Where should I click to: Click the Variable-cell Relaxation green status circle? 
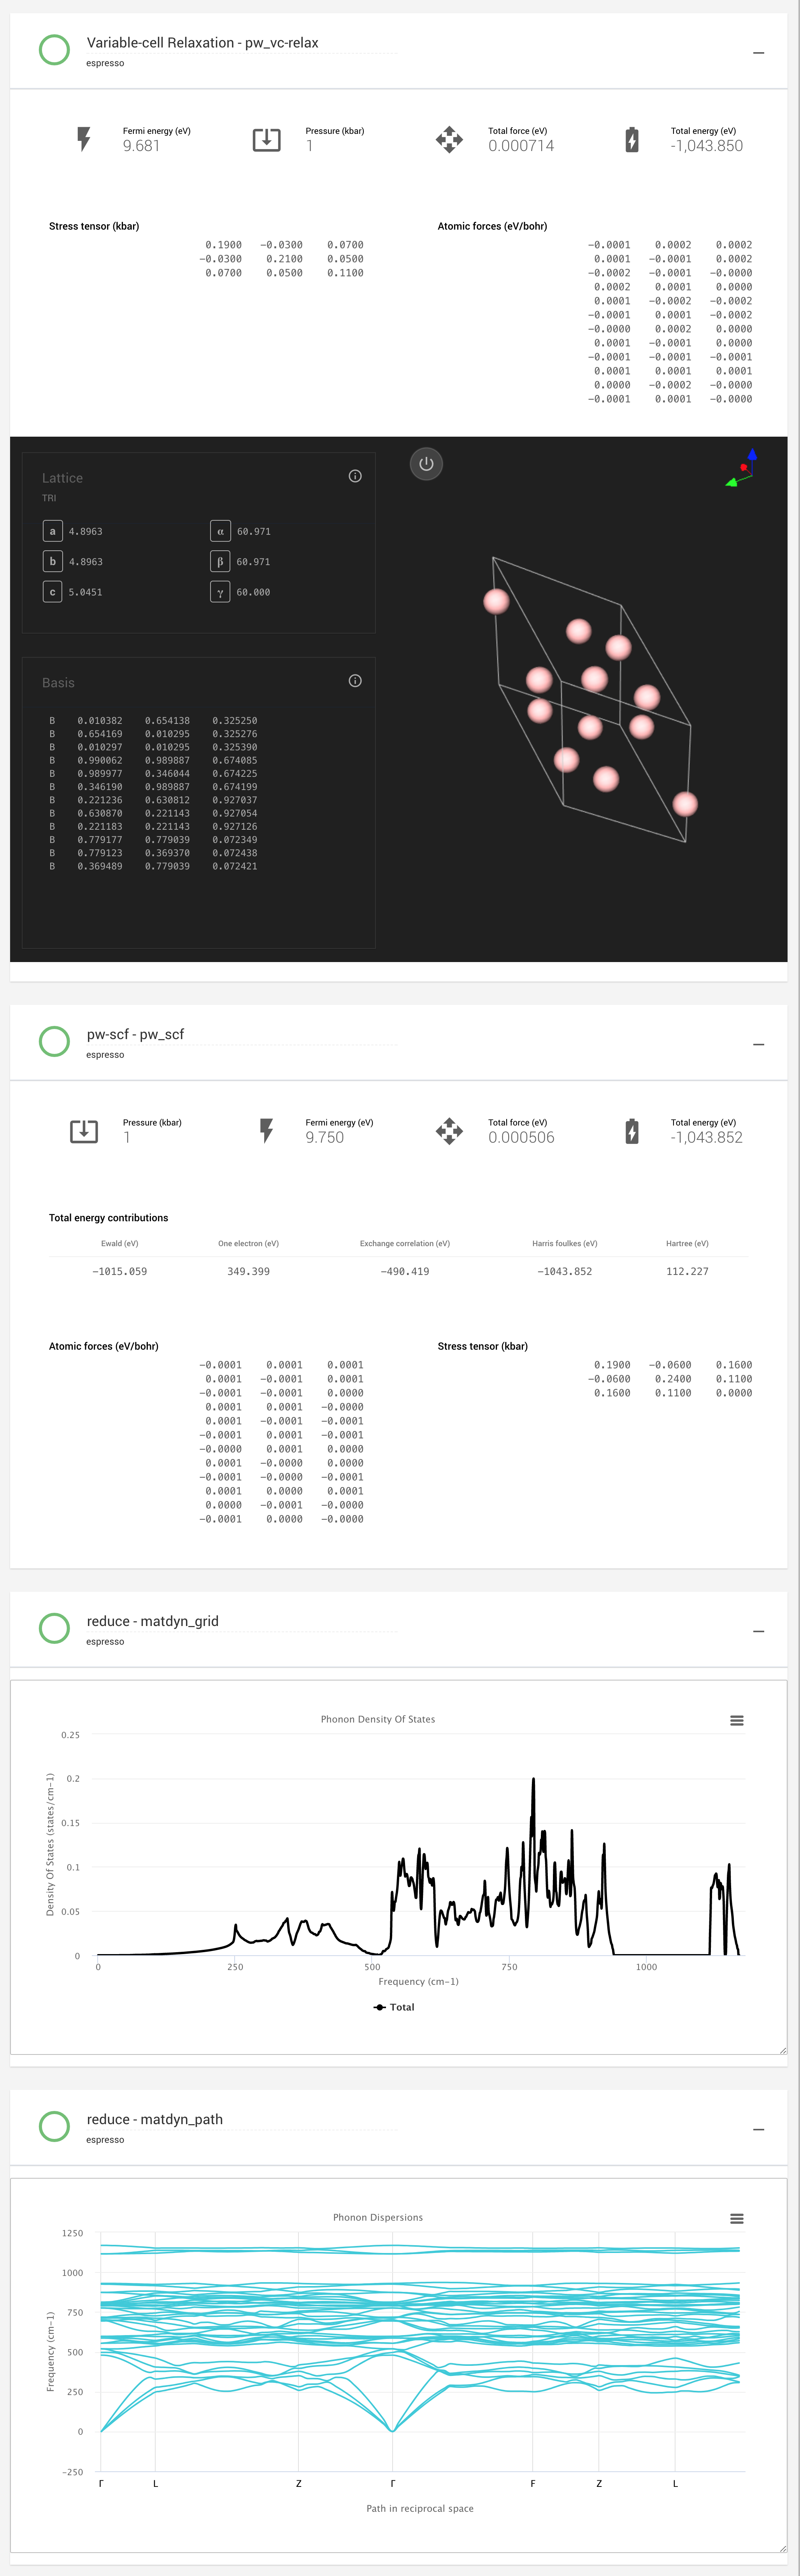click(x=54, y=49)
